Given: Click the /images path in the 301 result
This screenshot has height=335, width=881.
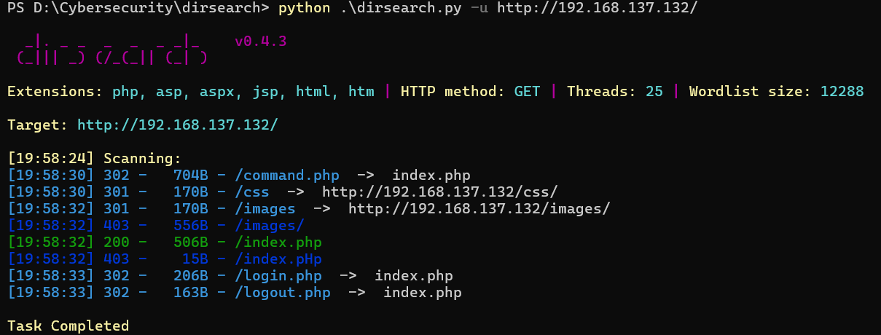Looking at the screenshot, I should [x=265, y=209].
